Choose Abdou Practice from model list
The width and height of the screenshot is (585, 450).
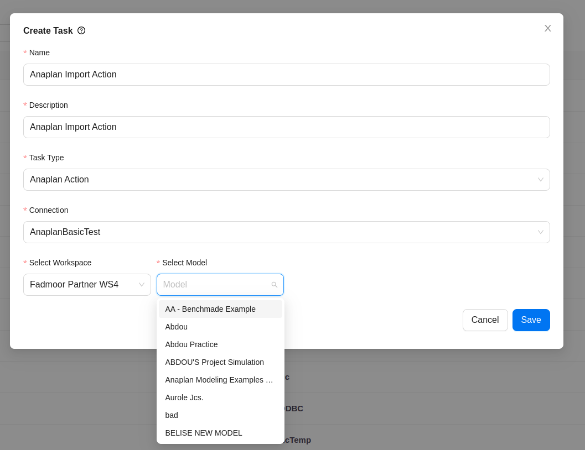click(220, 344)
